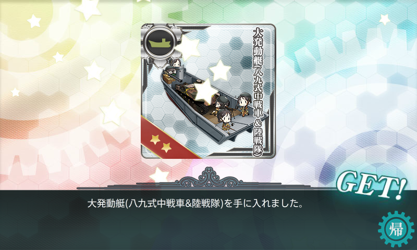Click the equipment card artwork background
The height and width of the screenshot is (250, 417).
pos(208,91)
